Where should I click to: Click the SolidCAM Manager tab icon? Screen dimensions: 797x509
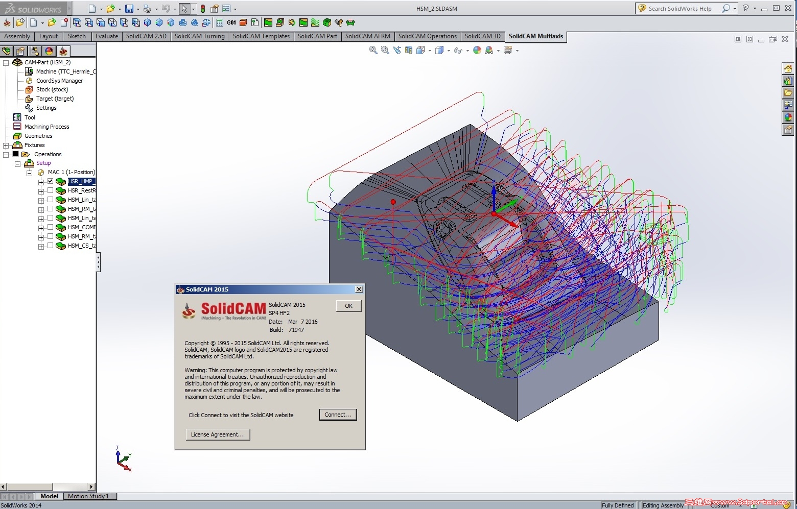pyautogui.click(x=63, y=51)
